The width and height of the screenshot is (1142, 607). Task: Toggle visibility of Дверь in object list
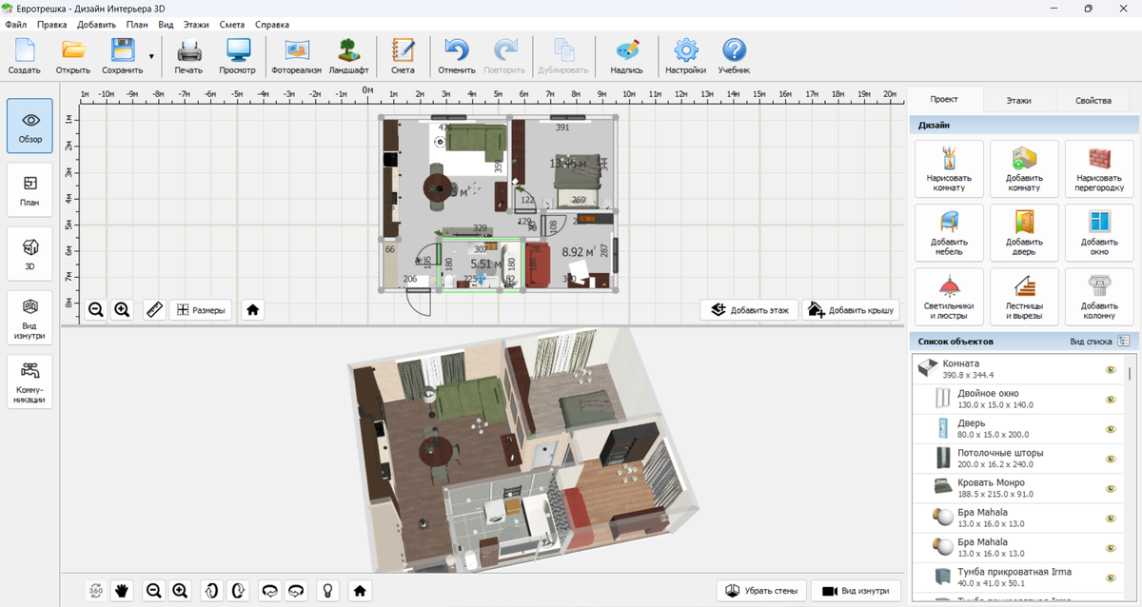1110,428
